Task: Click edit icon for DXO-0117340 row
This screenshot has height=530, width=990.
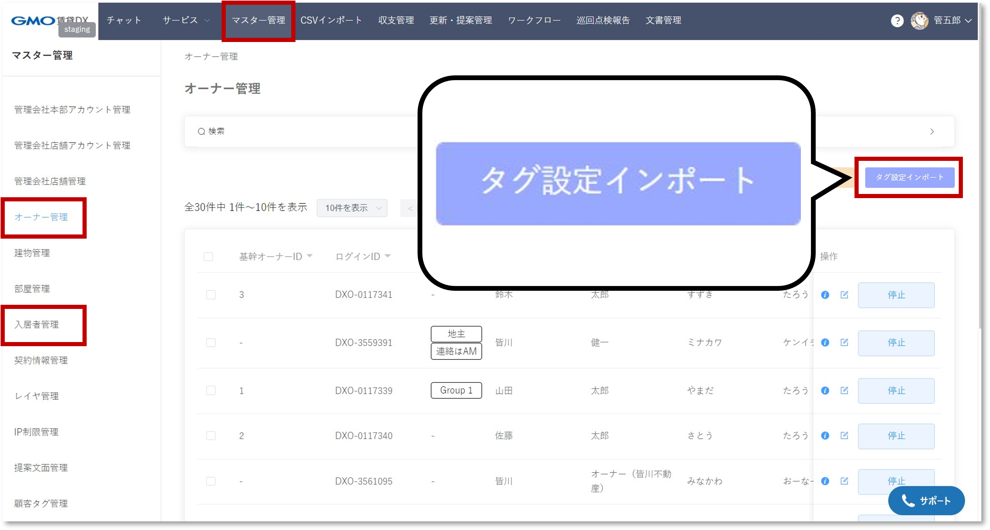Action: pyautogui.click(x=844, y=436)
